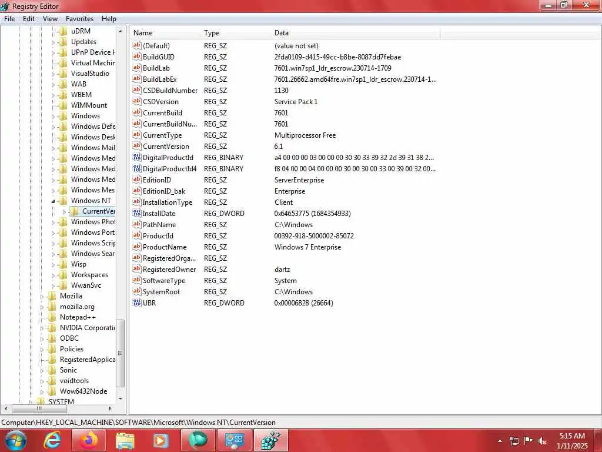Open the Windows Start menu orb
The height and width of the screenshot is (452, 602).
[15, 440]
